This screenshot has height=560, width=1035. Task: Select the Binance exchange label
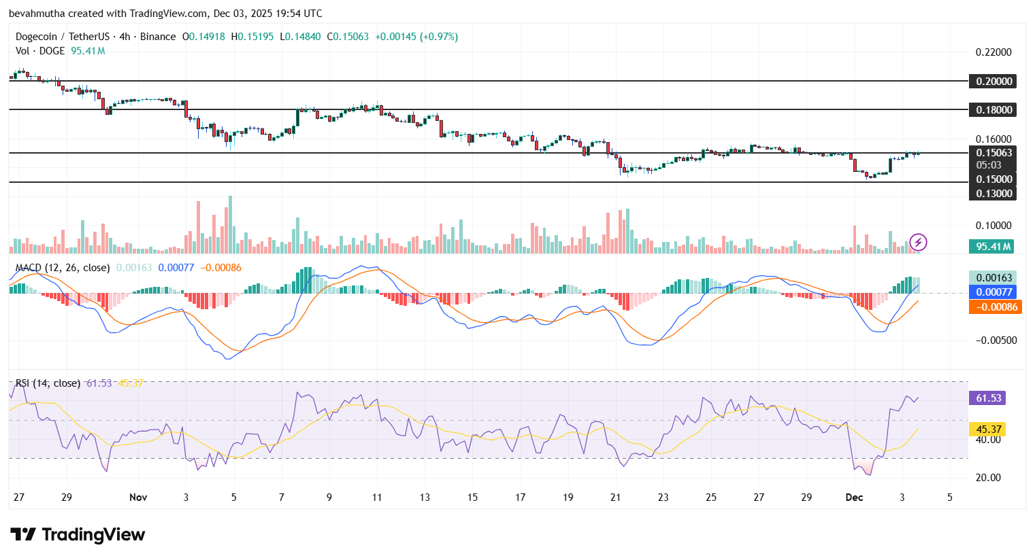(159, 36)
